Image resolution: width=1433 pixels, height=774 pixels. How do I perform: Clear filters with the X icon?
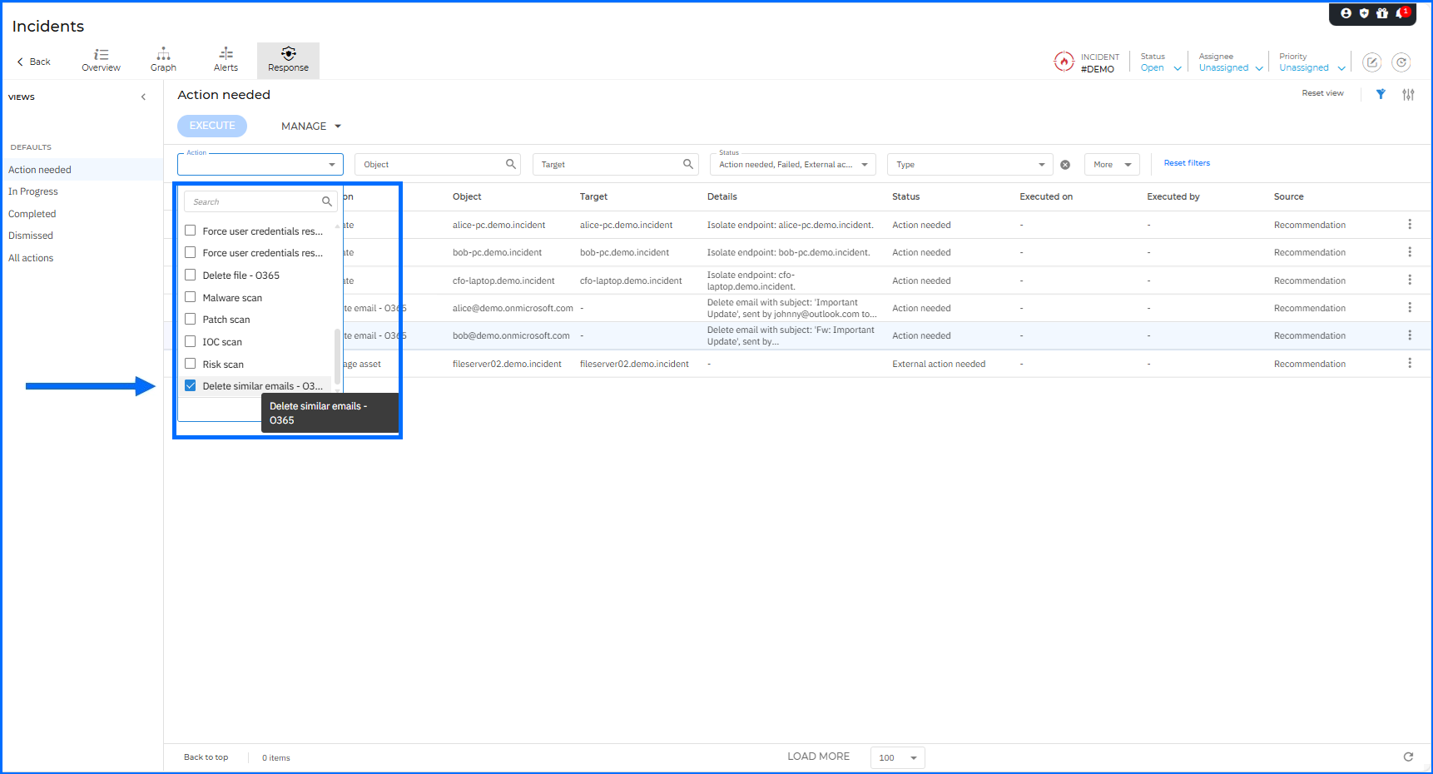[x=1065, y=165]
